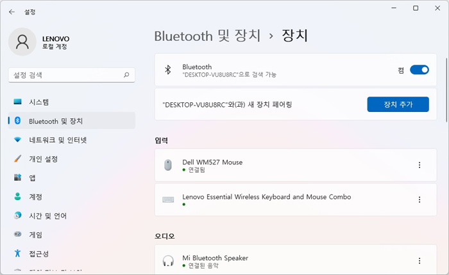Turn off the Bluetooth toggle switch
This screenshot has width=449, height=275.
click(419, 70)
